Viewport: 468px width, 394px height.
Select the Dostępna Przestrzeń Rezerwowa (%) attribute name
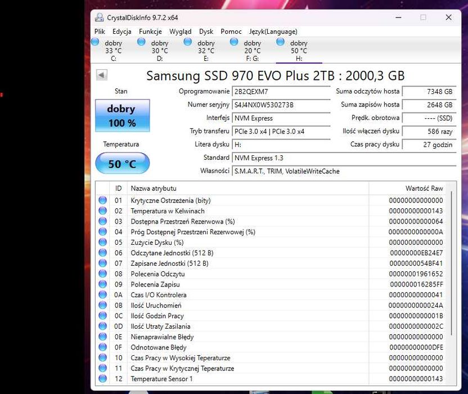click(183, 221)
